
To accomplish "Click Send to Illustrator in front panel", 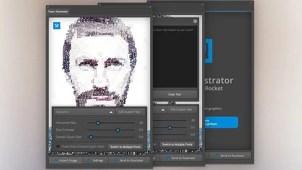I will 129,160.
